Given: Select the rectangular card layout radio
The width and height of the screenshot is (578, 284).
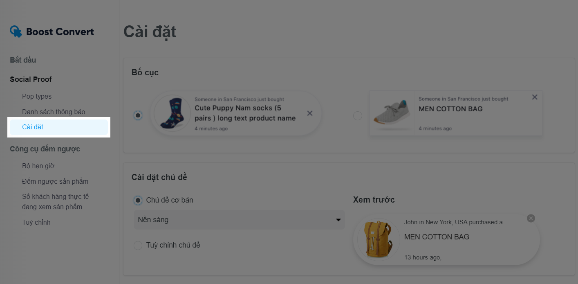Looking at the screenshot, I should (358, 116).
